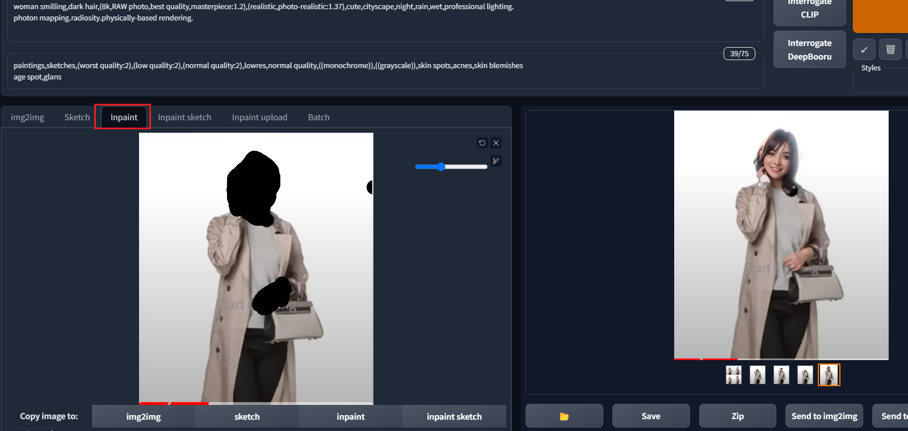
Task: Save the generated image with Save button
Action: coord(650,416)
